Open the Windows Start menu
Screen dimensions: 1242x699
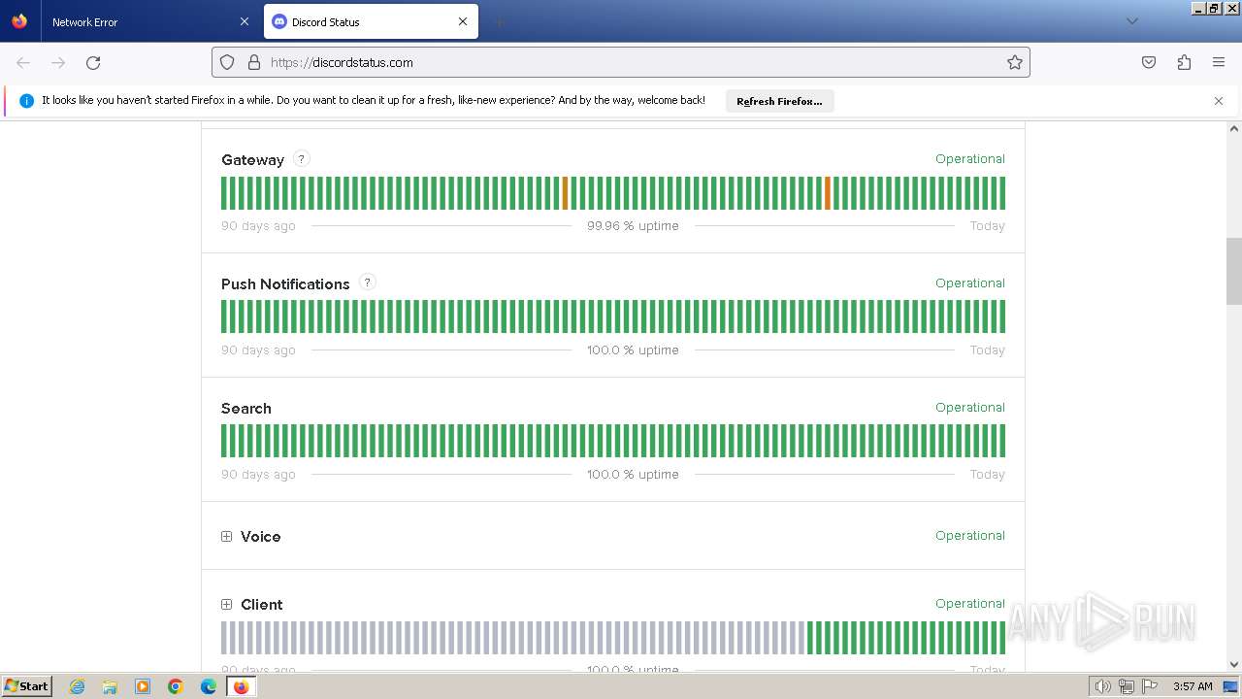27,685
